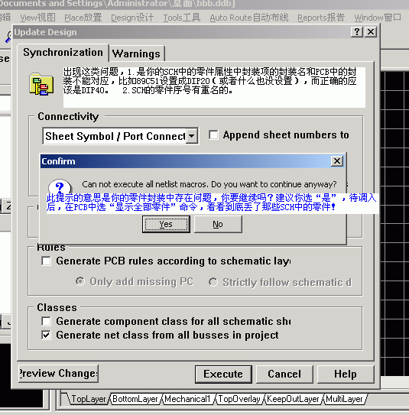
Task: Click the Execute button
Action: pyautogui.click(x=223, y=374)
